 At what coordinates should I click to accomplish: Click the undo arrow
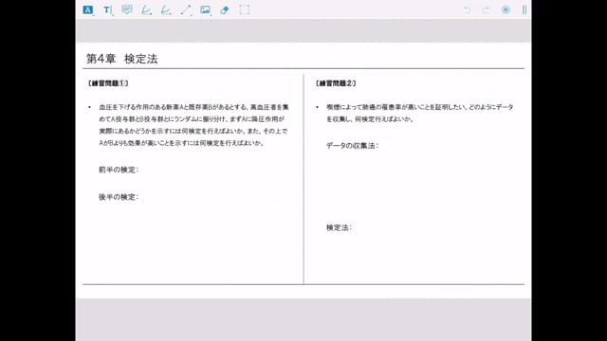[x=467, y=10]
